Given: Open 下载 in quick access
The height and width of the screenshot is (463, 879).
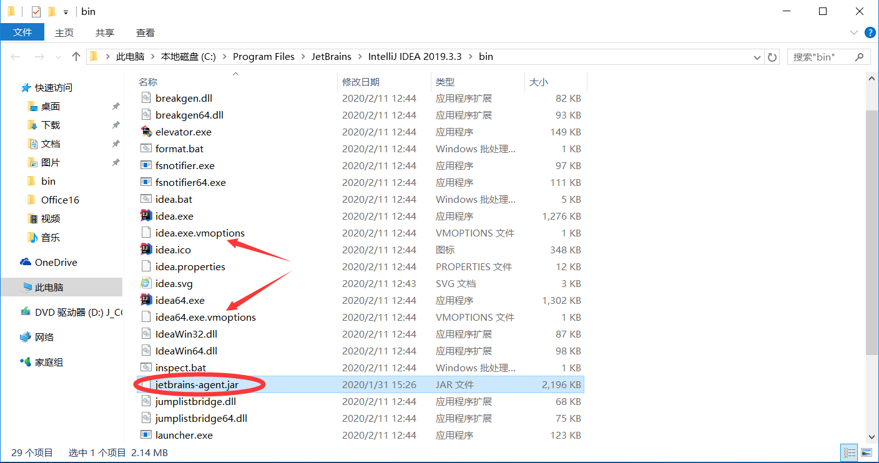Looking at the screenshot, I should point(51,125).
